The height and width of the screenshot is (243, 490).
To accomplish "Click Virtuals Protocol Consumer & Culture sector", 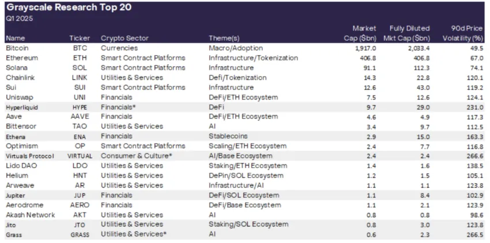I will (x=136, y=155).
